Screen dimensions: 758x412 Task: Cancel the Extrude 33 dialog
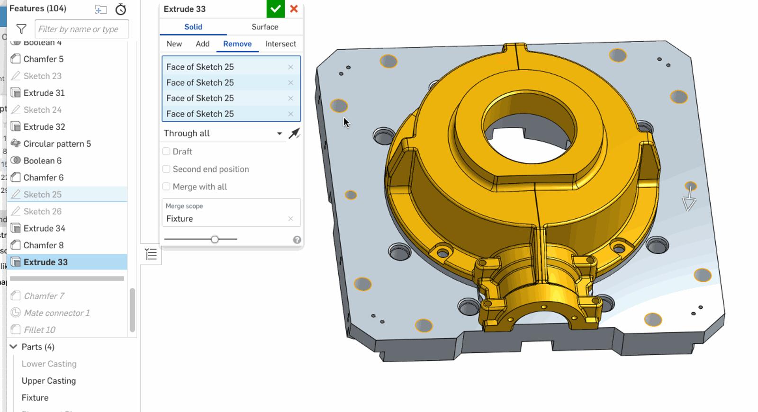[x=294, y=9]
